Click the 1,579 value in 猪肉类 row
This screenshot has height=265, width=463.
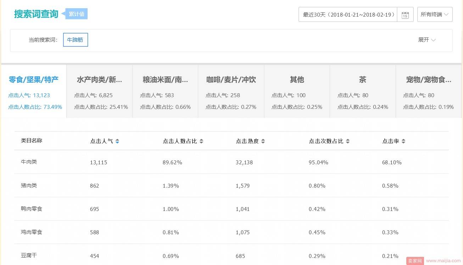tap(243, 186)
